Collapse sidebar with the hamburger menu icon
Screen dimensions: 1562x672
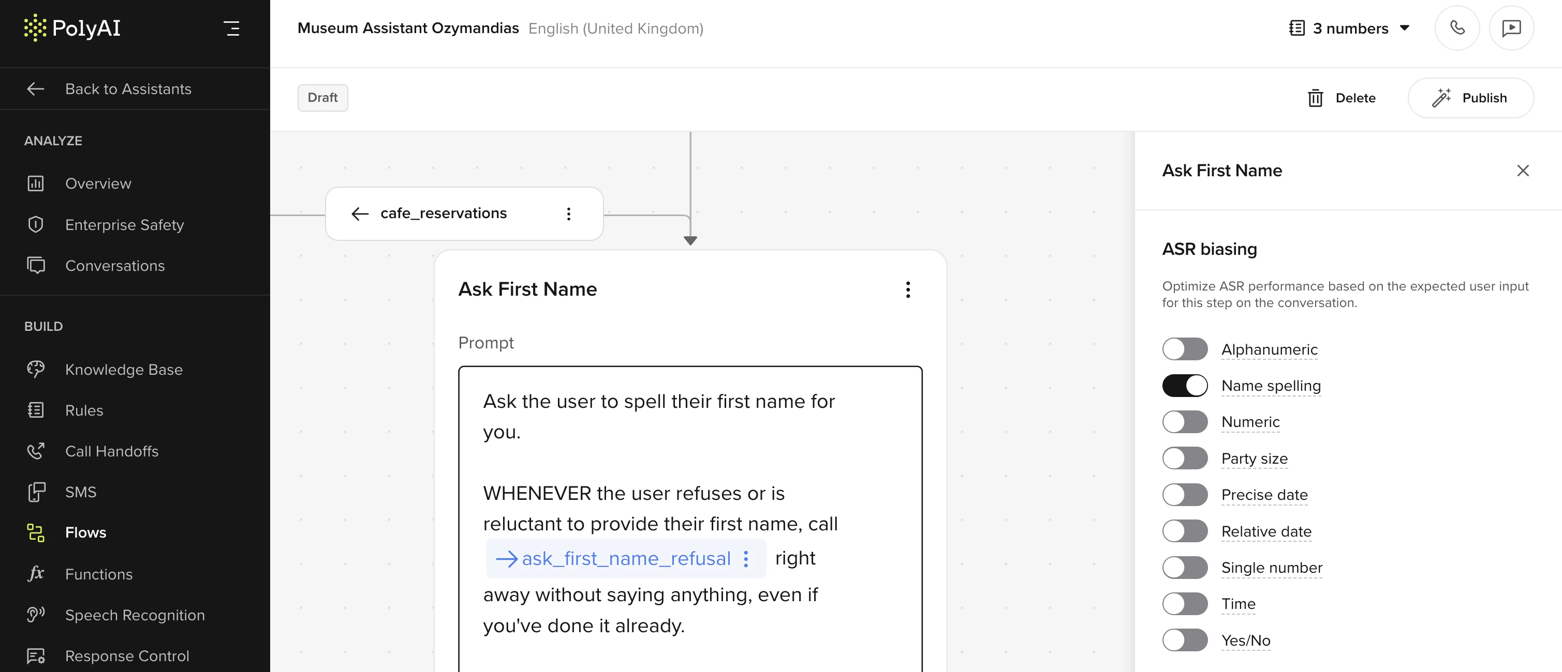231,28
